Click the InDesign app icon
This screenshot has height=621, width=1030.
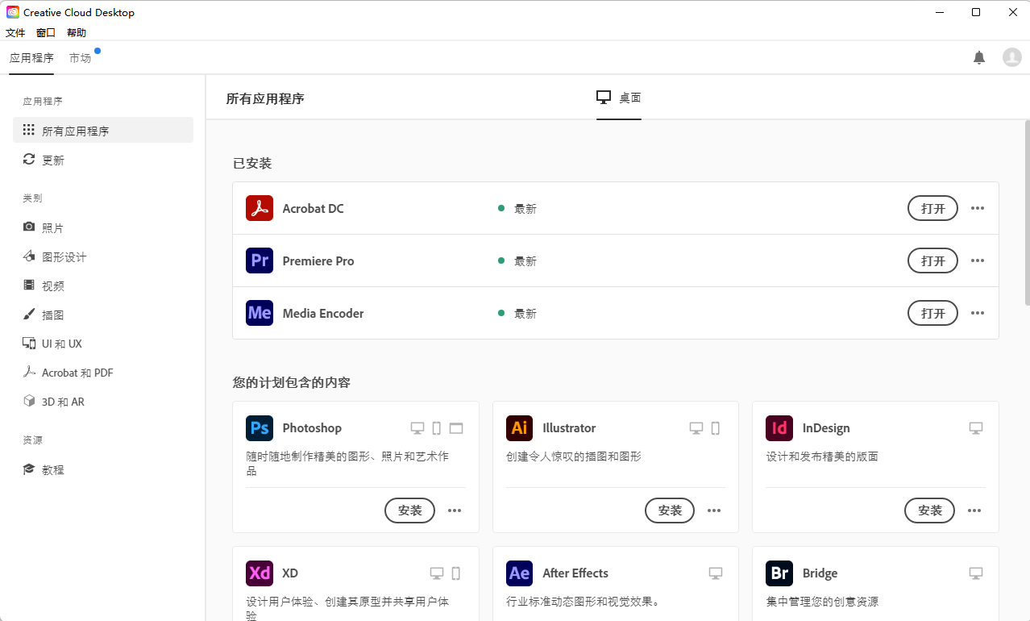click(x=779, y=427)
